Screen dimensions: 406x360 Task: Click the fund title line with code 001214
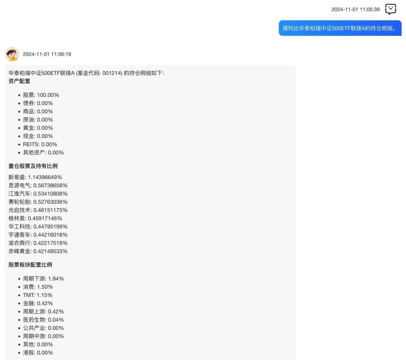tap(86, 73)
